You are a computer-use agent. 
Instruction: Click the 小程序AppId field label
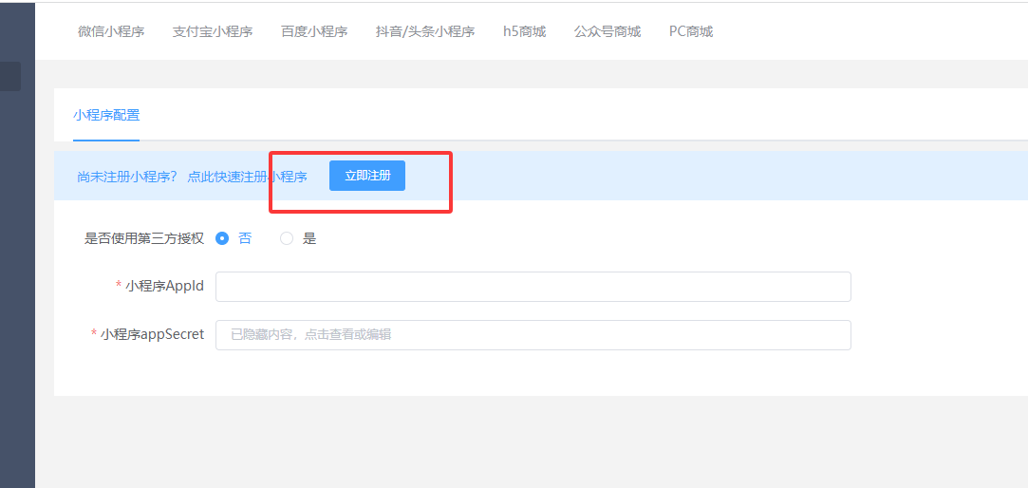(164, 286)
